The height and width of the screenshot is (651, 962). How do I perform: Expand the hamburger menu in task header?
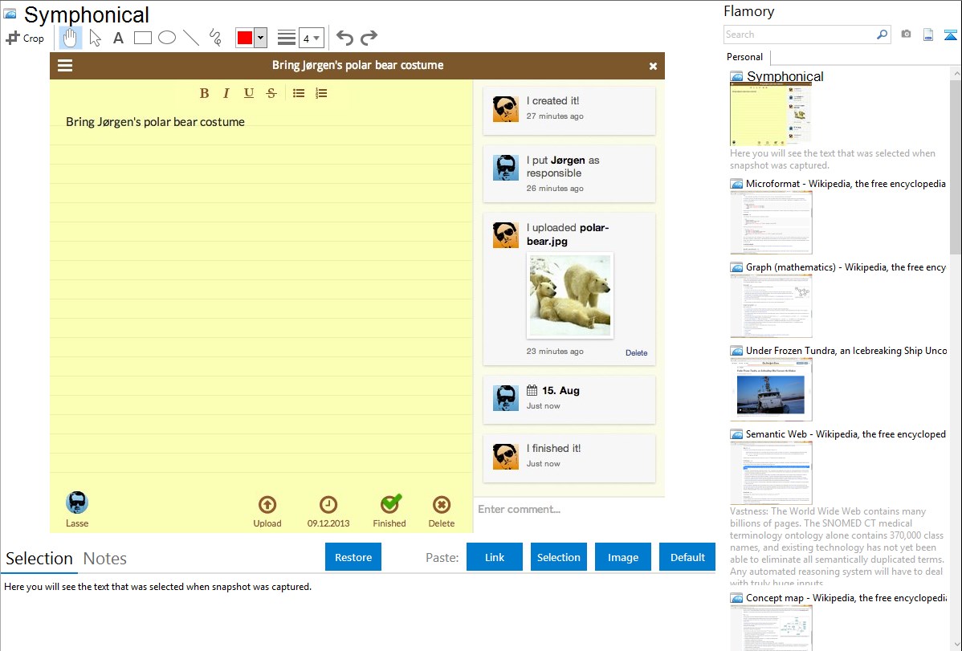pyautogui.click(x=65, y=66)
